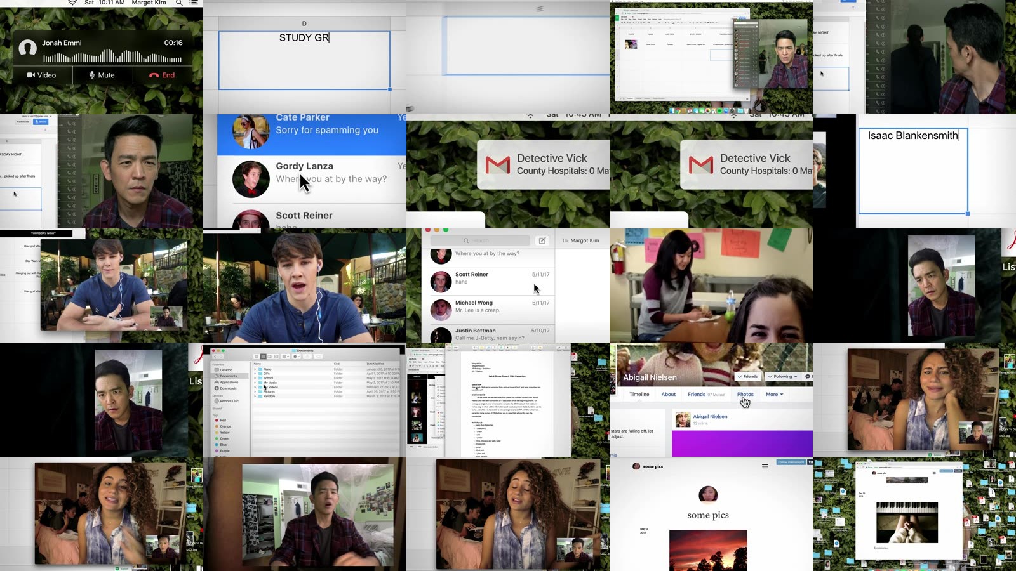
Task: Open the hamburger menu on some pics
Action: [x=765, y=466]
